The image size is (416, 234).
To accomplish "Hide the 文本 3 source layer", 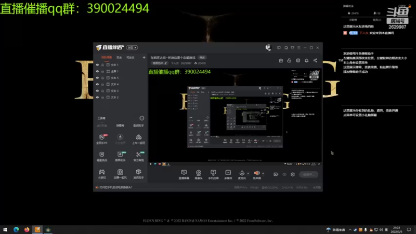I will (97, 90).
